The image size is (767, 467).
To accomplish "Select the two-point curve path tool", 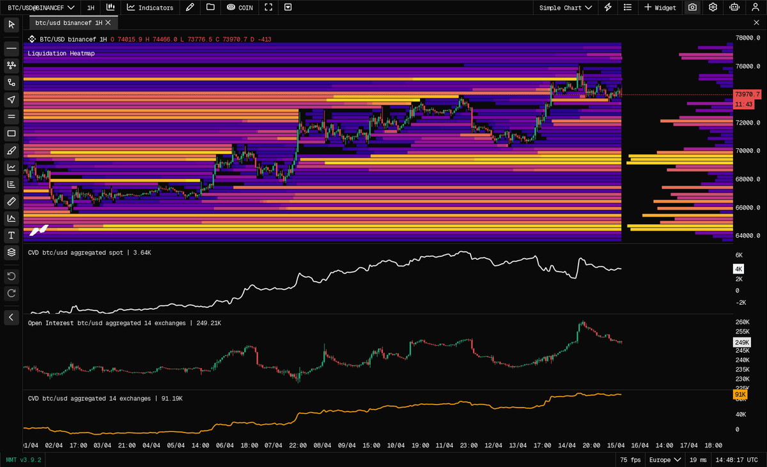I will click(11, 82).
